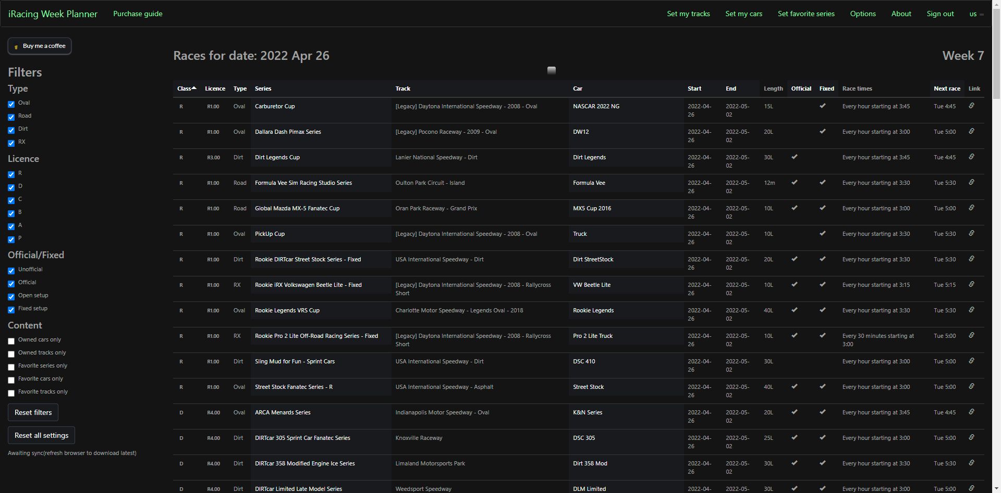The height and width of the screenshot is (493, 1001).
Task: Select NASCAR 2022 NG car cell
Action: (x=626, y=110)
